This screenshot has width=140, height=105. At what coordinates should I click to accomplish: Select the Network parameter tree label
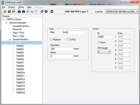click(18, 23)
